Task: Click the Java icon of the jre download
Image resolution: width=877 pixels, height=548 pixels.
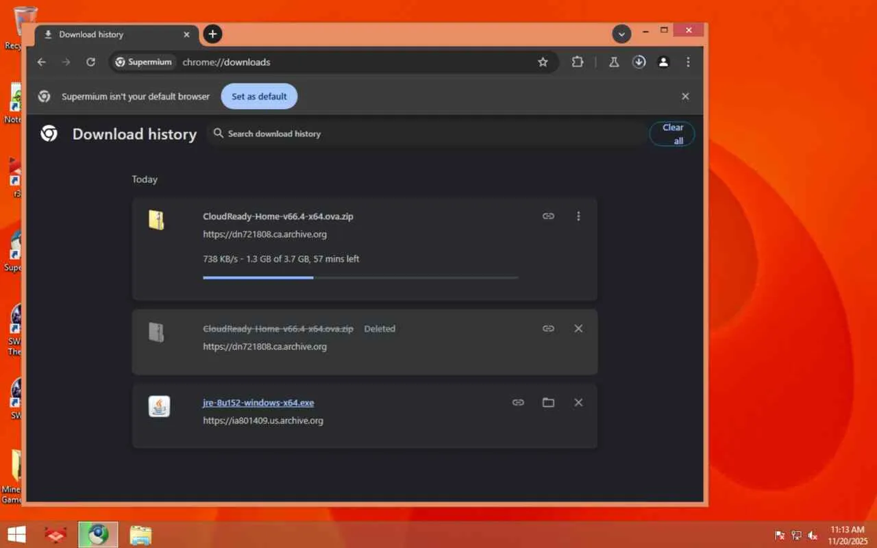Action: tap(159, 406)
